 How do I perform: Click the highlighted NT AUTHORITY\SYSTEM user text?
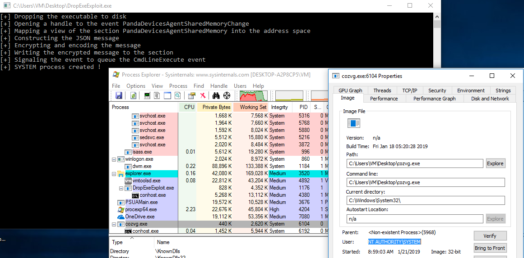pos(394,242)
